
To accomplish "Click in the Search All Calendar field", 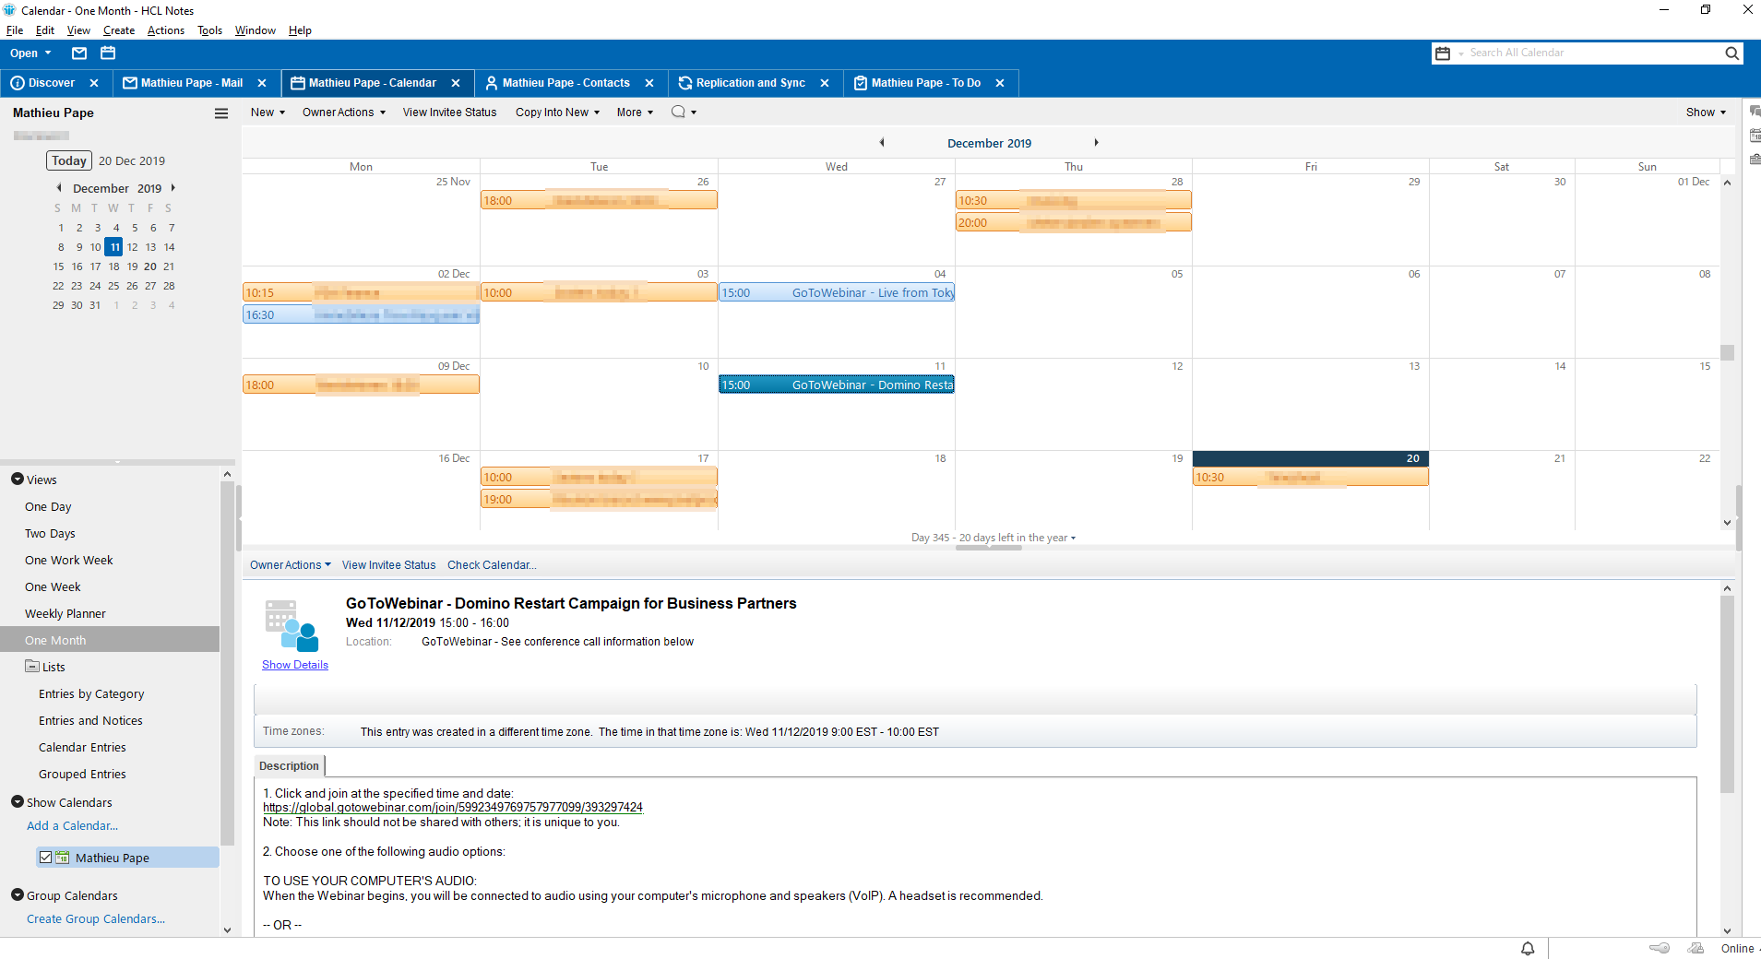I will [1593, 53].
